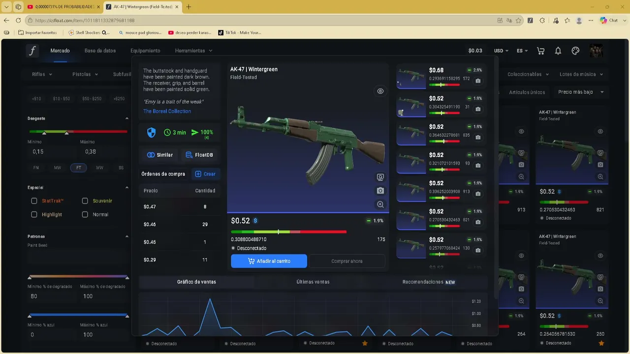Switch to the Últimas ventas tab
The width and height of the screenshot is (630, 354).
(x=313, y=282)
